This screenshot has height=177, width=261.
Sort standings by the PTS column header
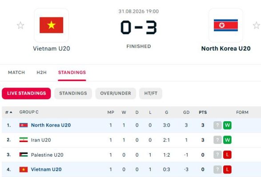click(x=203, y=112)
